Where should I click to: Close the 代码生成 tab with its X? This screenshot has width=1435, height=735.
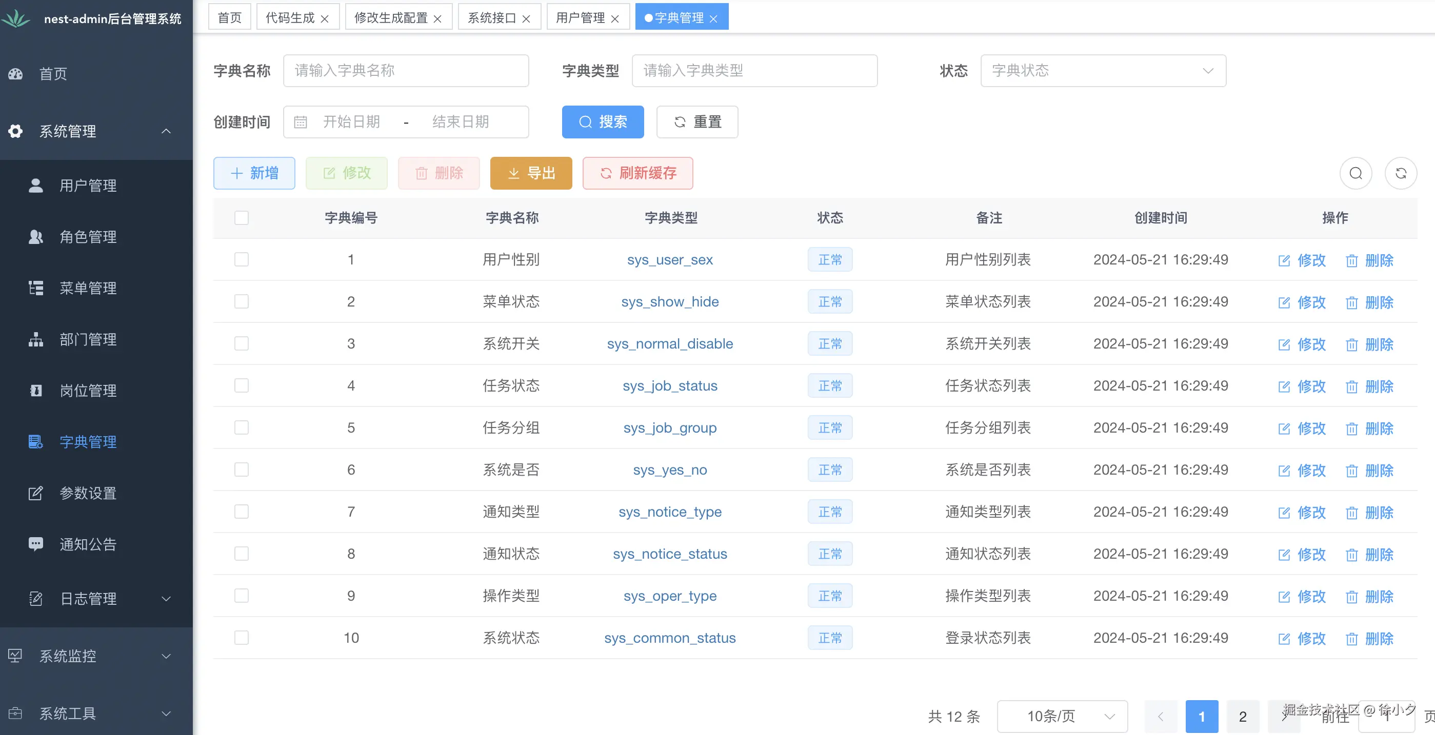325,18
